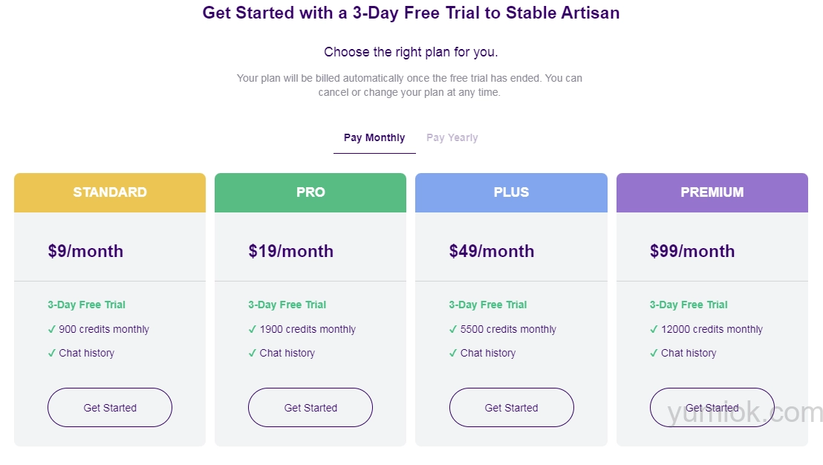Switch to the Pay Yearly tab
The height and width of the screenshot is (465, 823).
click(452, 137)
